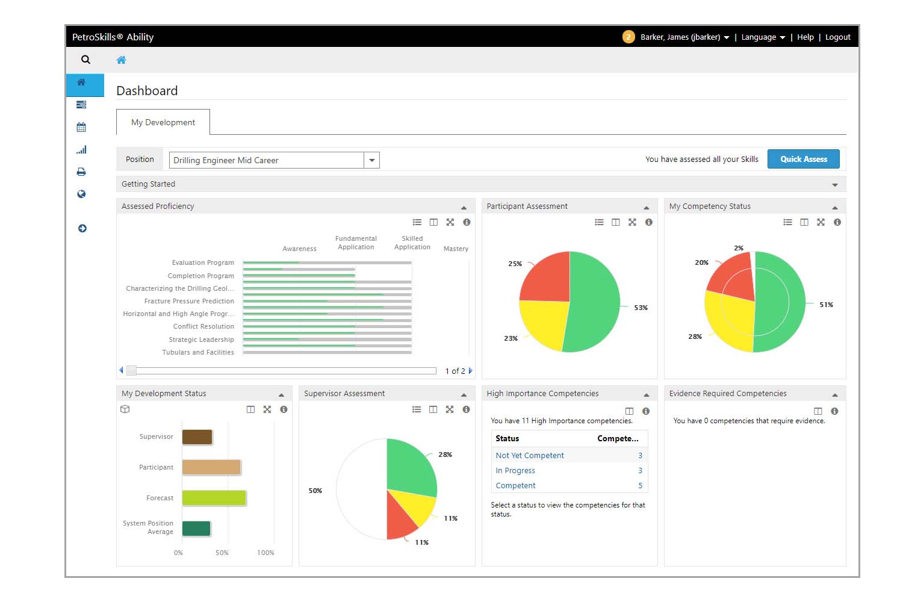Show list view in Assessed Proficiency panel
The height and width of the screenshot is (602, 903).
(x=417, y=222)
